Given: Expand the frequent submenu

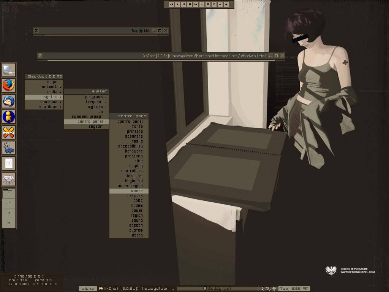Looking at the screenshot, I should coord(86,102).
